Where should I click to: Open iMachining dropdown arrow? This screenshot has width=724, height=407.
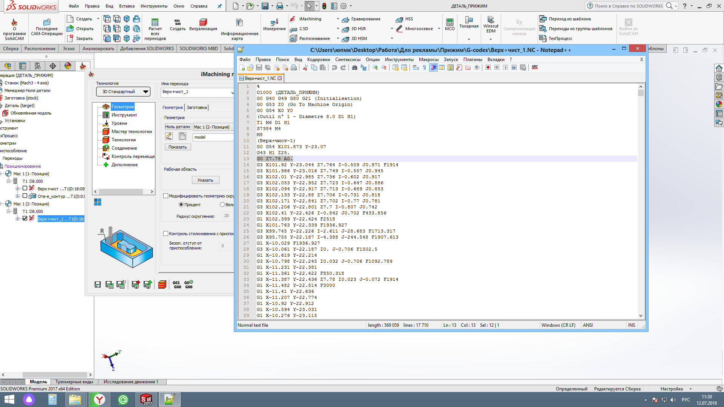point(337,19)
